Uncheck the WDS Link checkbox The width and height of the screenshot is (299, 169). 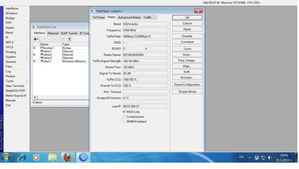pos(124,112)
